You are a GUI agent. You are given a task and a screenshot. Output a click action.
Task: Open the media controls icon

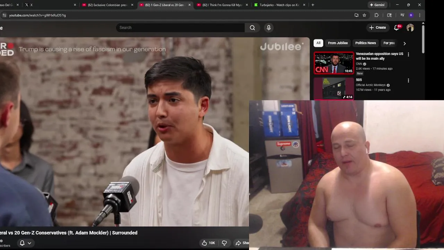pos(402,15)
